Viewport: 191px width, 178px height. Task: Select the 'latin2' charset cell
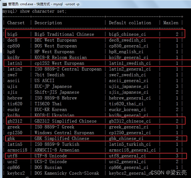(15, 69)
